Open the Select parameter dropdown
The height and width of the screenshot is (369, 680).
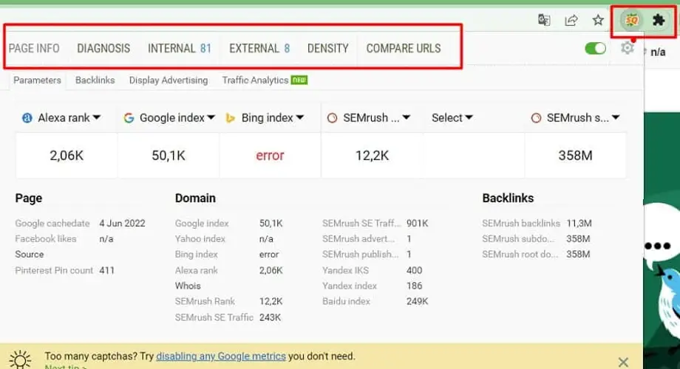[x=452, y=118]
